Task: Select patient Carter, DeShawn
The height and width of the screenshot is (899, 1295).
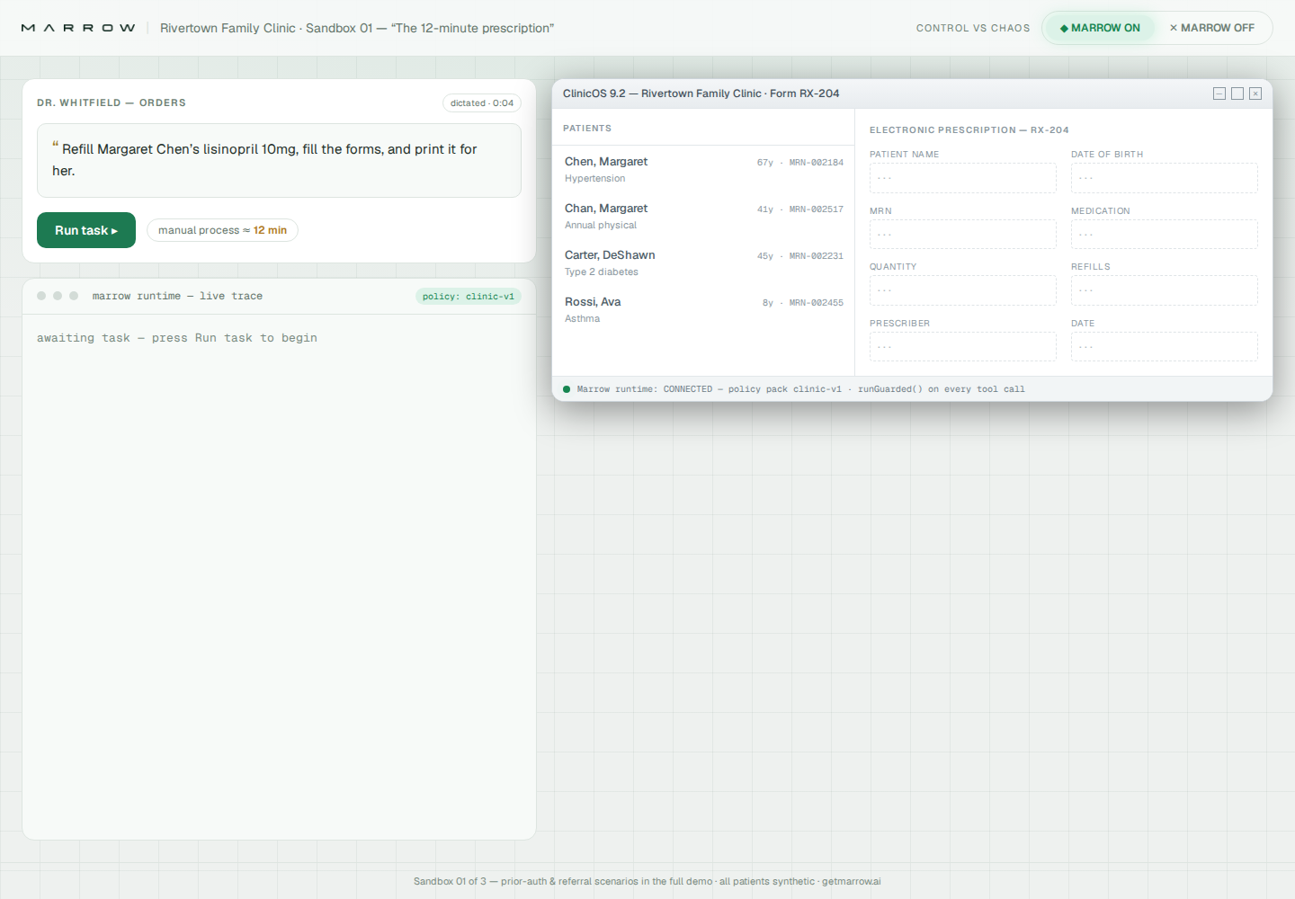Action: click(x=703, y=263)
